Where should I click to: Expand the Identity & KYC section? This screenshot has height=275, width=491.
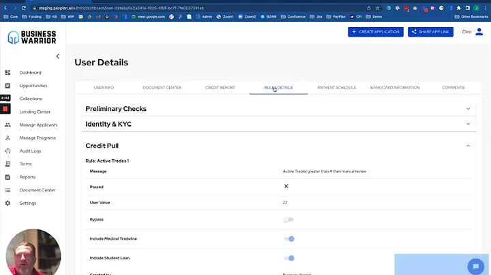pyautogui.click(x=468, y=124)
